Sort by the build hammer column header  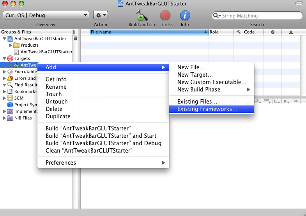[x=238, y=32]
